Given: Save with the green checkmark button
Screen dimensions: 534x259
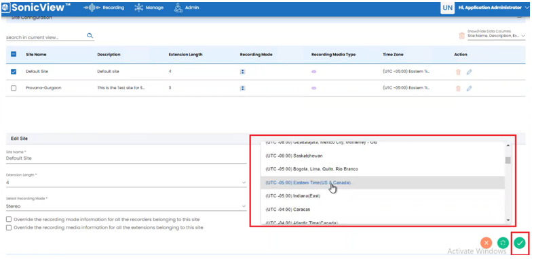Looking at the screenshot, I should [520, 242].
